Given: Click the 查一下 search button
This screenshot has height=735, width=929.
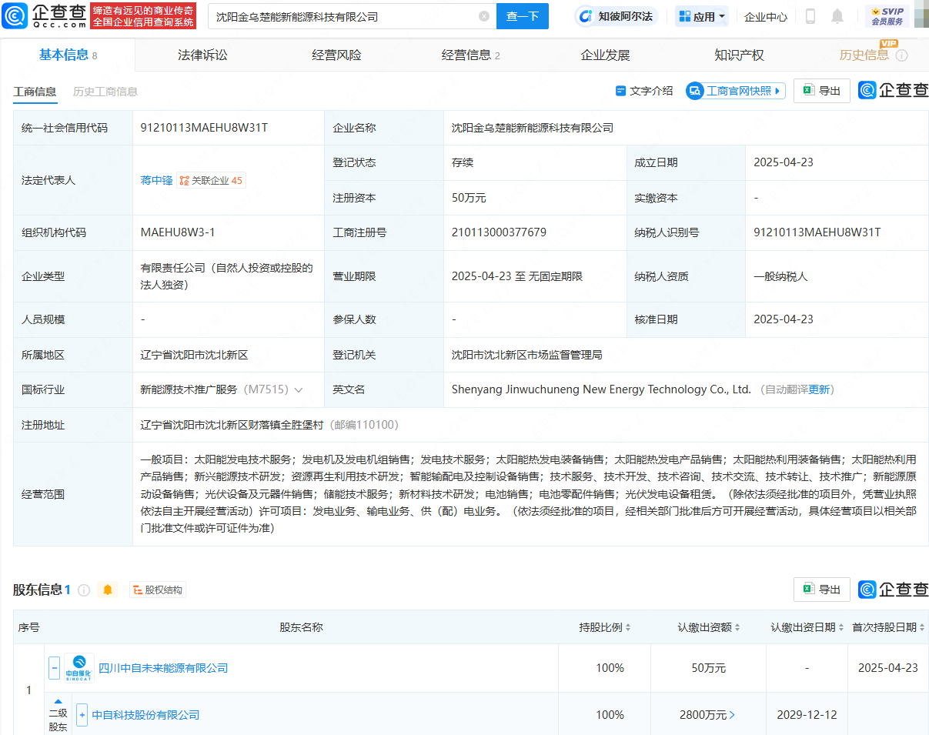Looking at the screenshot, I should click(522, 16).
